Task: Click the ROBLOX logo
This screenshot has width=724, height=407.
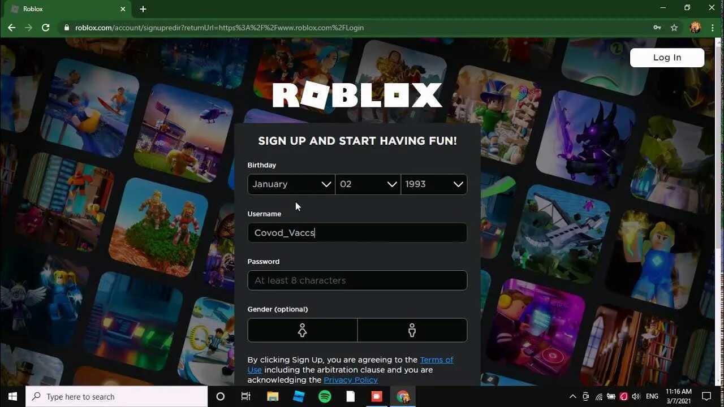Action: [x=357, y=95]
